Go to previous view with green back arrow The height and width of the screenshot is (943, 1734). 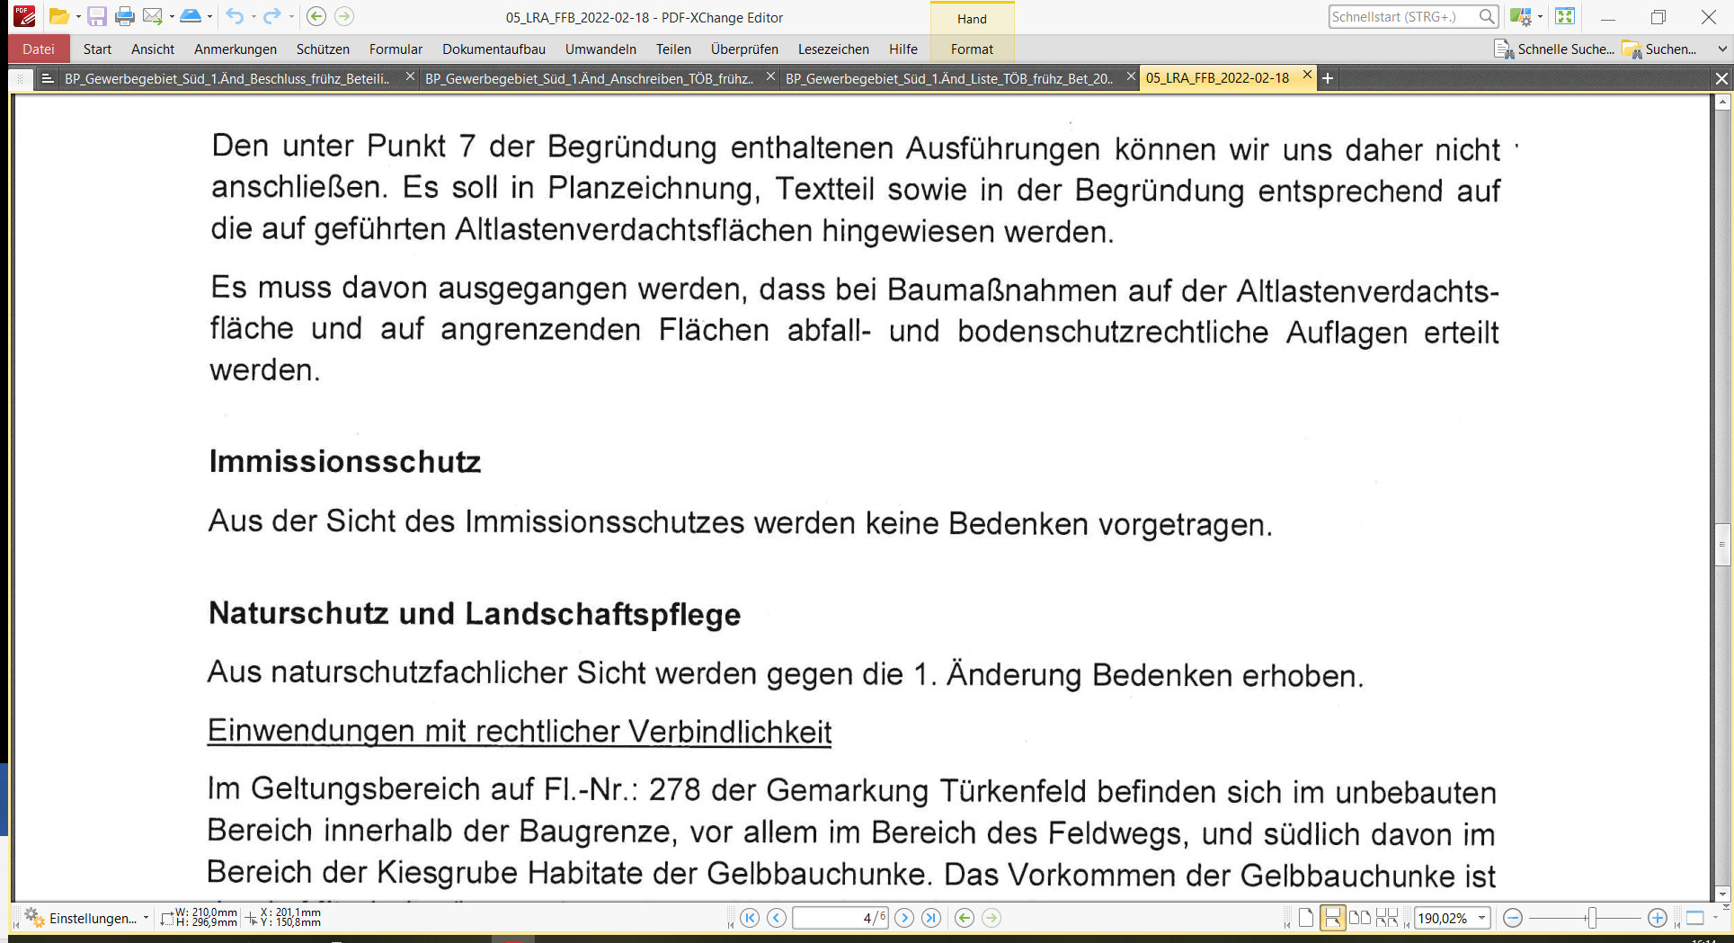click(316, 16)
